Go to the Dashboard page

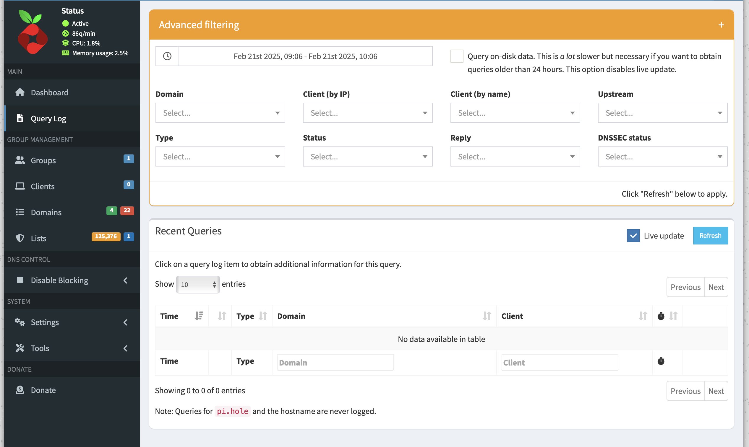[x=72, y=92]
